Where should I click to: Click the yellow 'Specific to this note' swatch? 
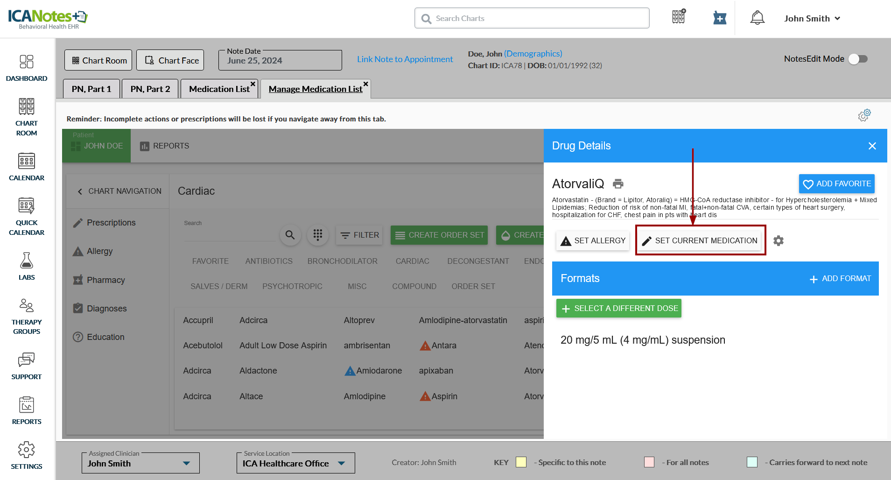click(521, 462)
